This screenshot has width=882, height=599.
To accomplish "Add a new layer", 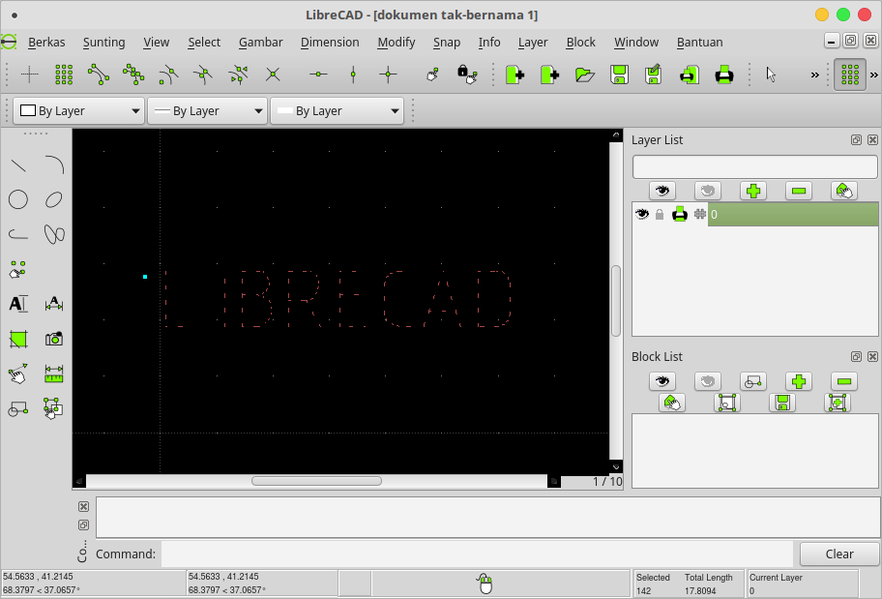I will (753, 191).
